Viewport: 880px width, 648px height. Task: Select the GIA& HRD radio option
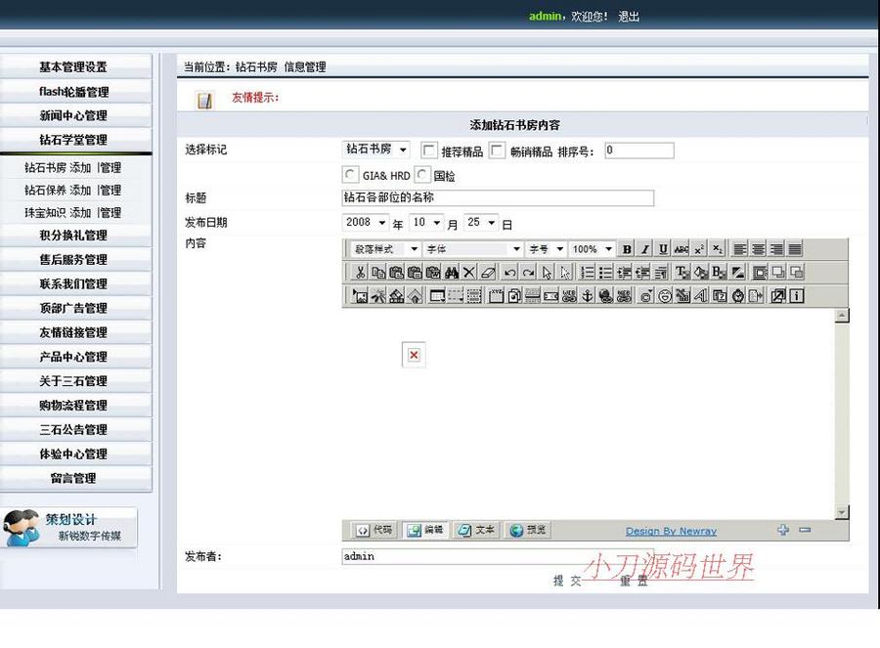(351, 175)
